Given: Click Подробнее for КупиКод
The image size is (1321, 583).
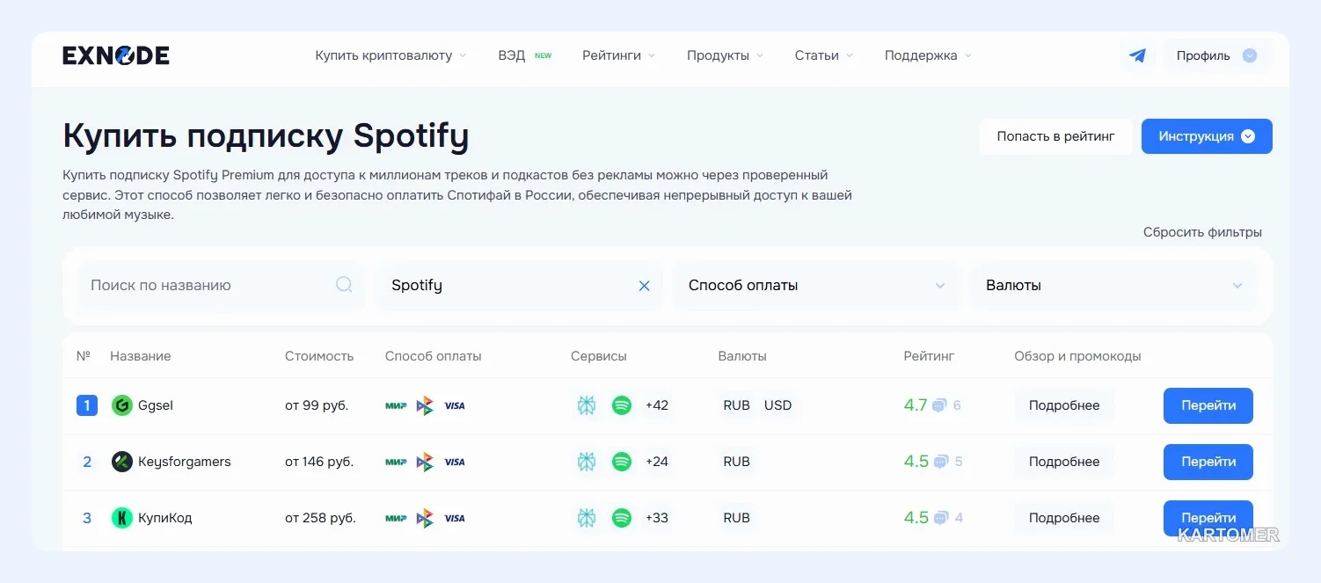Looking at the screenshot, I should (x=1064, y=518).
